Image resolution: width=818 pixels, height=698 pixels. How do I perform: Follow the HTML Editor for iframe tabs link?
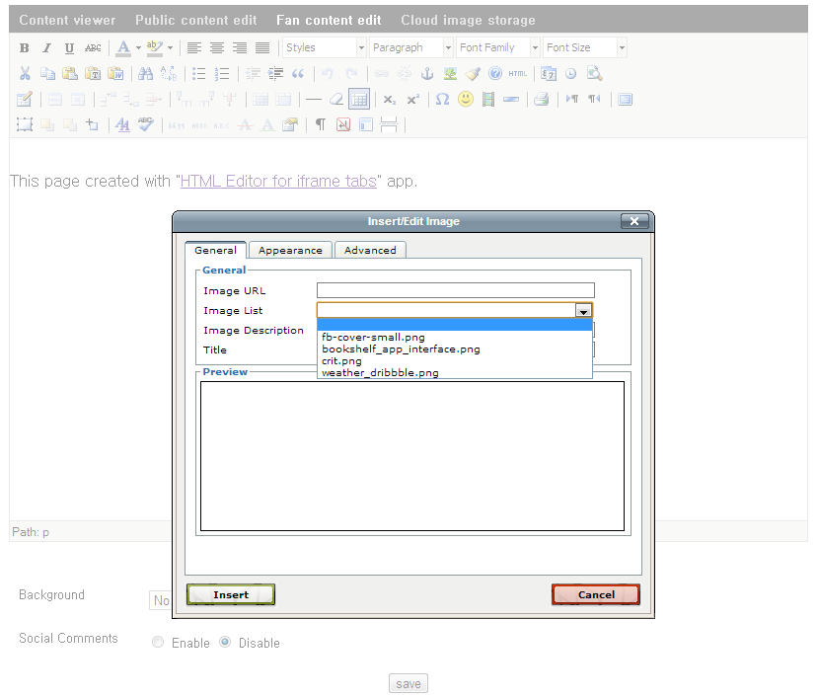point(278,182)
